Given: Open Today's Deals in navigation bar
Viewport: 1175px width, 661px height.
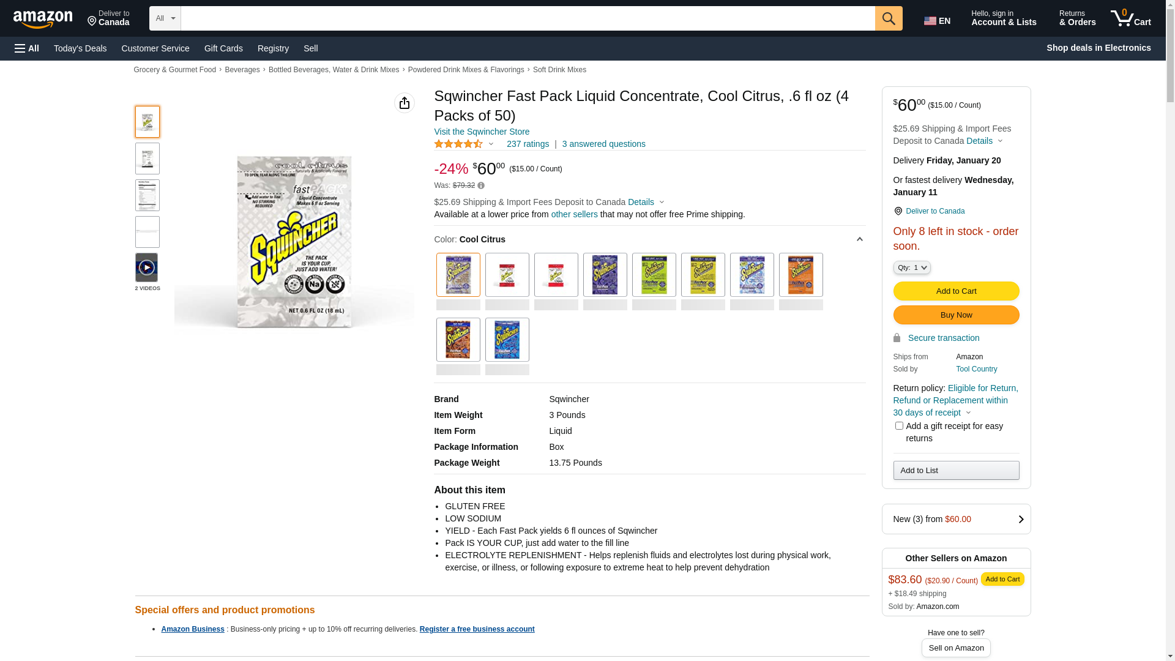Looking at the screenshot, I should 80,48.
